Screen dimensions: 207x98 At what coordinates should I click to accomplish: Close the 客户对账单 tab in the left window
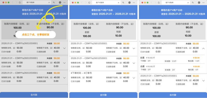click(x=49, y=3)
